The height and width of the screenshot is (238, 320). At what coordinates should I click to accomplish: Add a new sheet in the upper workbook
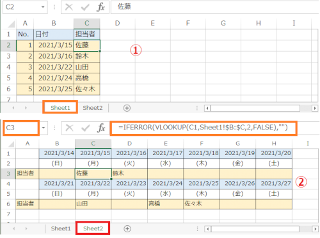pos(127,108)
